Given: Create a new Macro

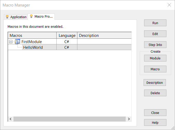Looking at the screenshot, I should (x=155, y=69).
